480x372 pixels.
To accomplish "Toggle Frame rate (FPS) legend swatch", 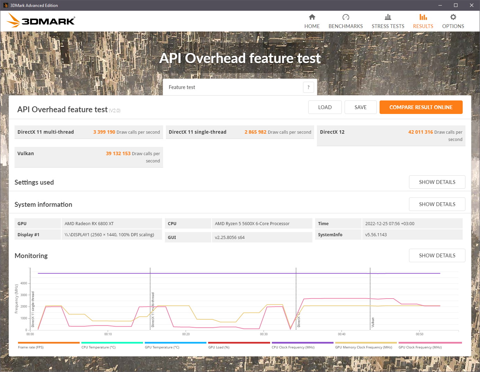I will click(49, 343).
